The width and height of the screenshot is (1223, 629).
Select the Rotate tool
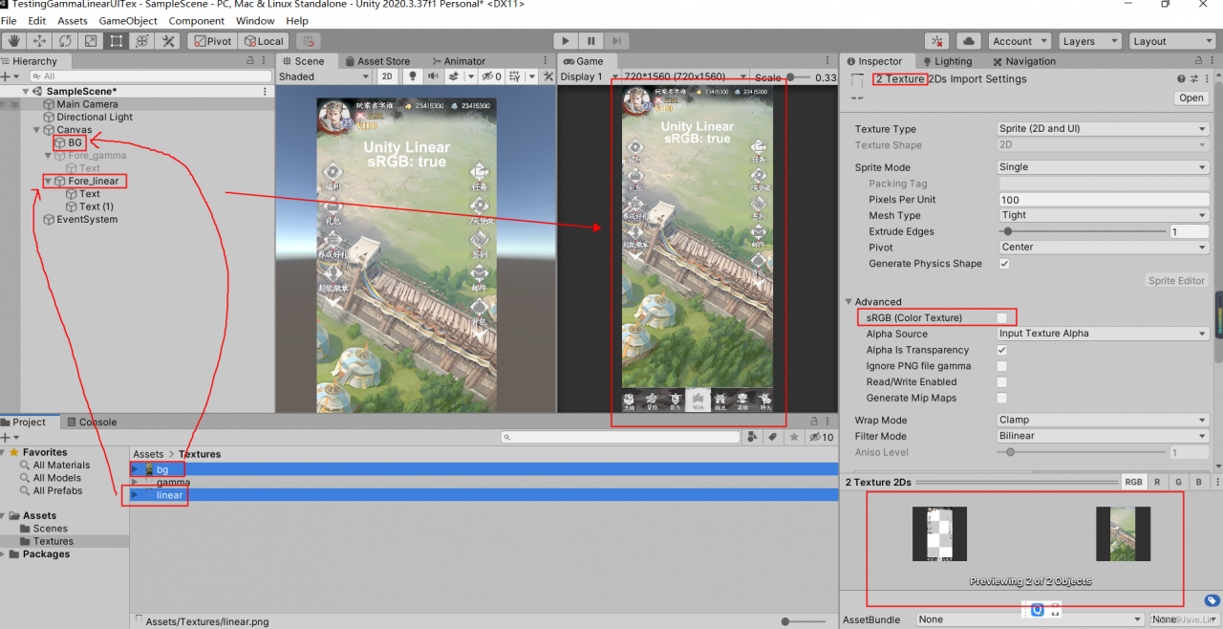[x=65, y=41]
